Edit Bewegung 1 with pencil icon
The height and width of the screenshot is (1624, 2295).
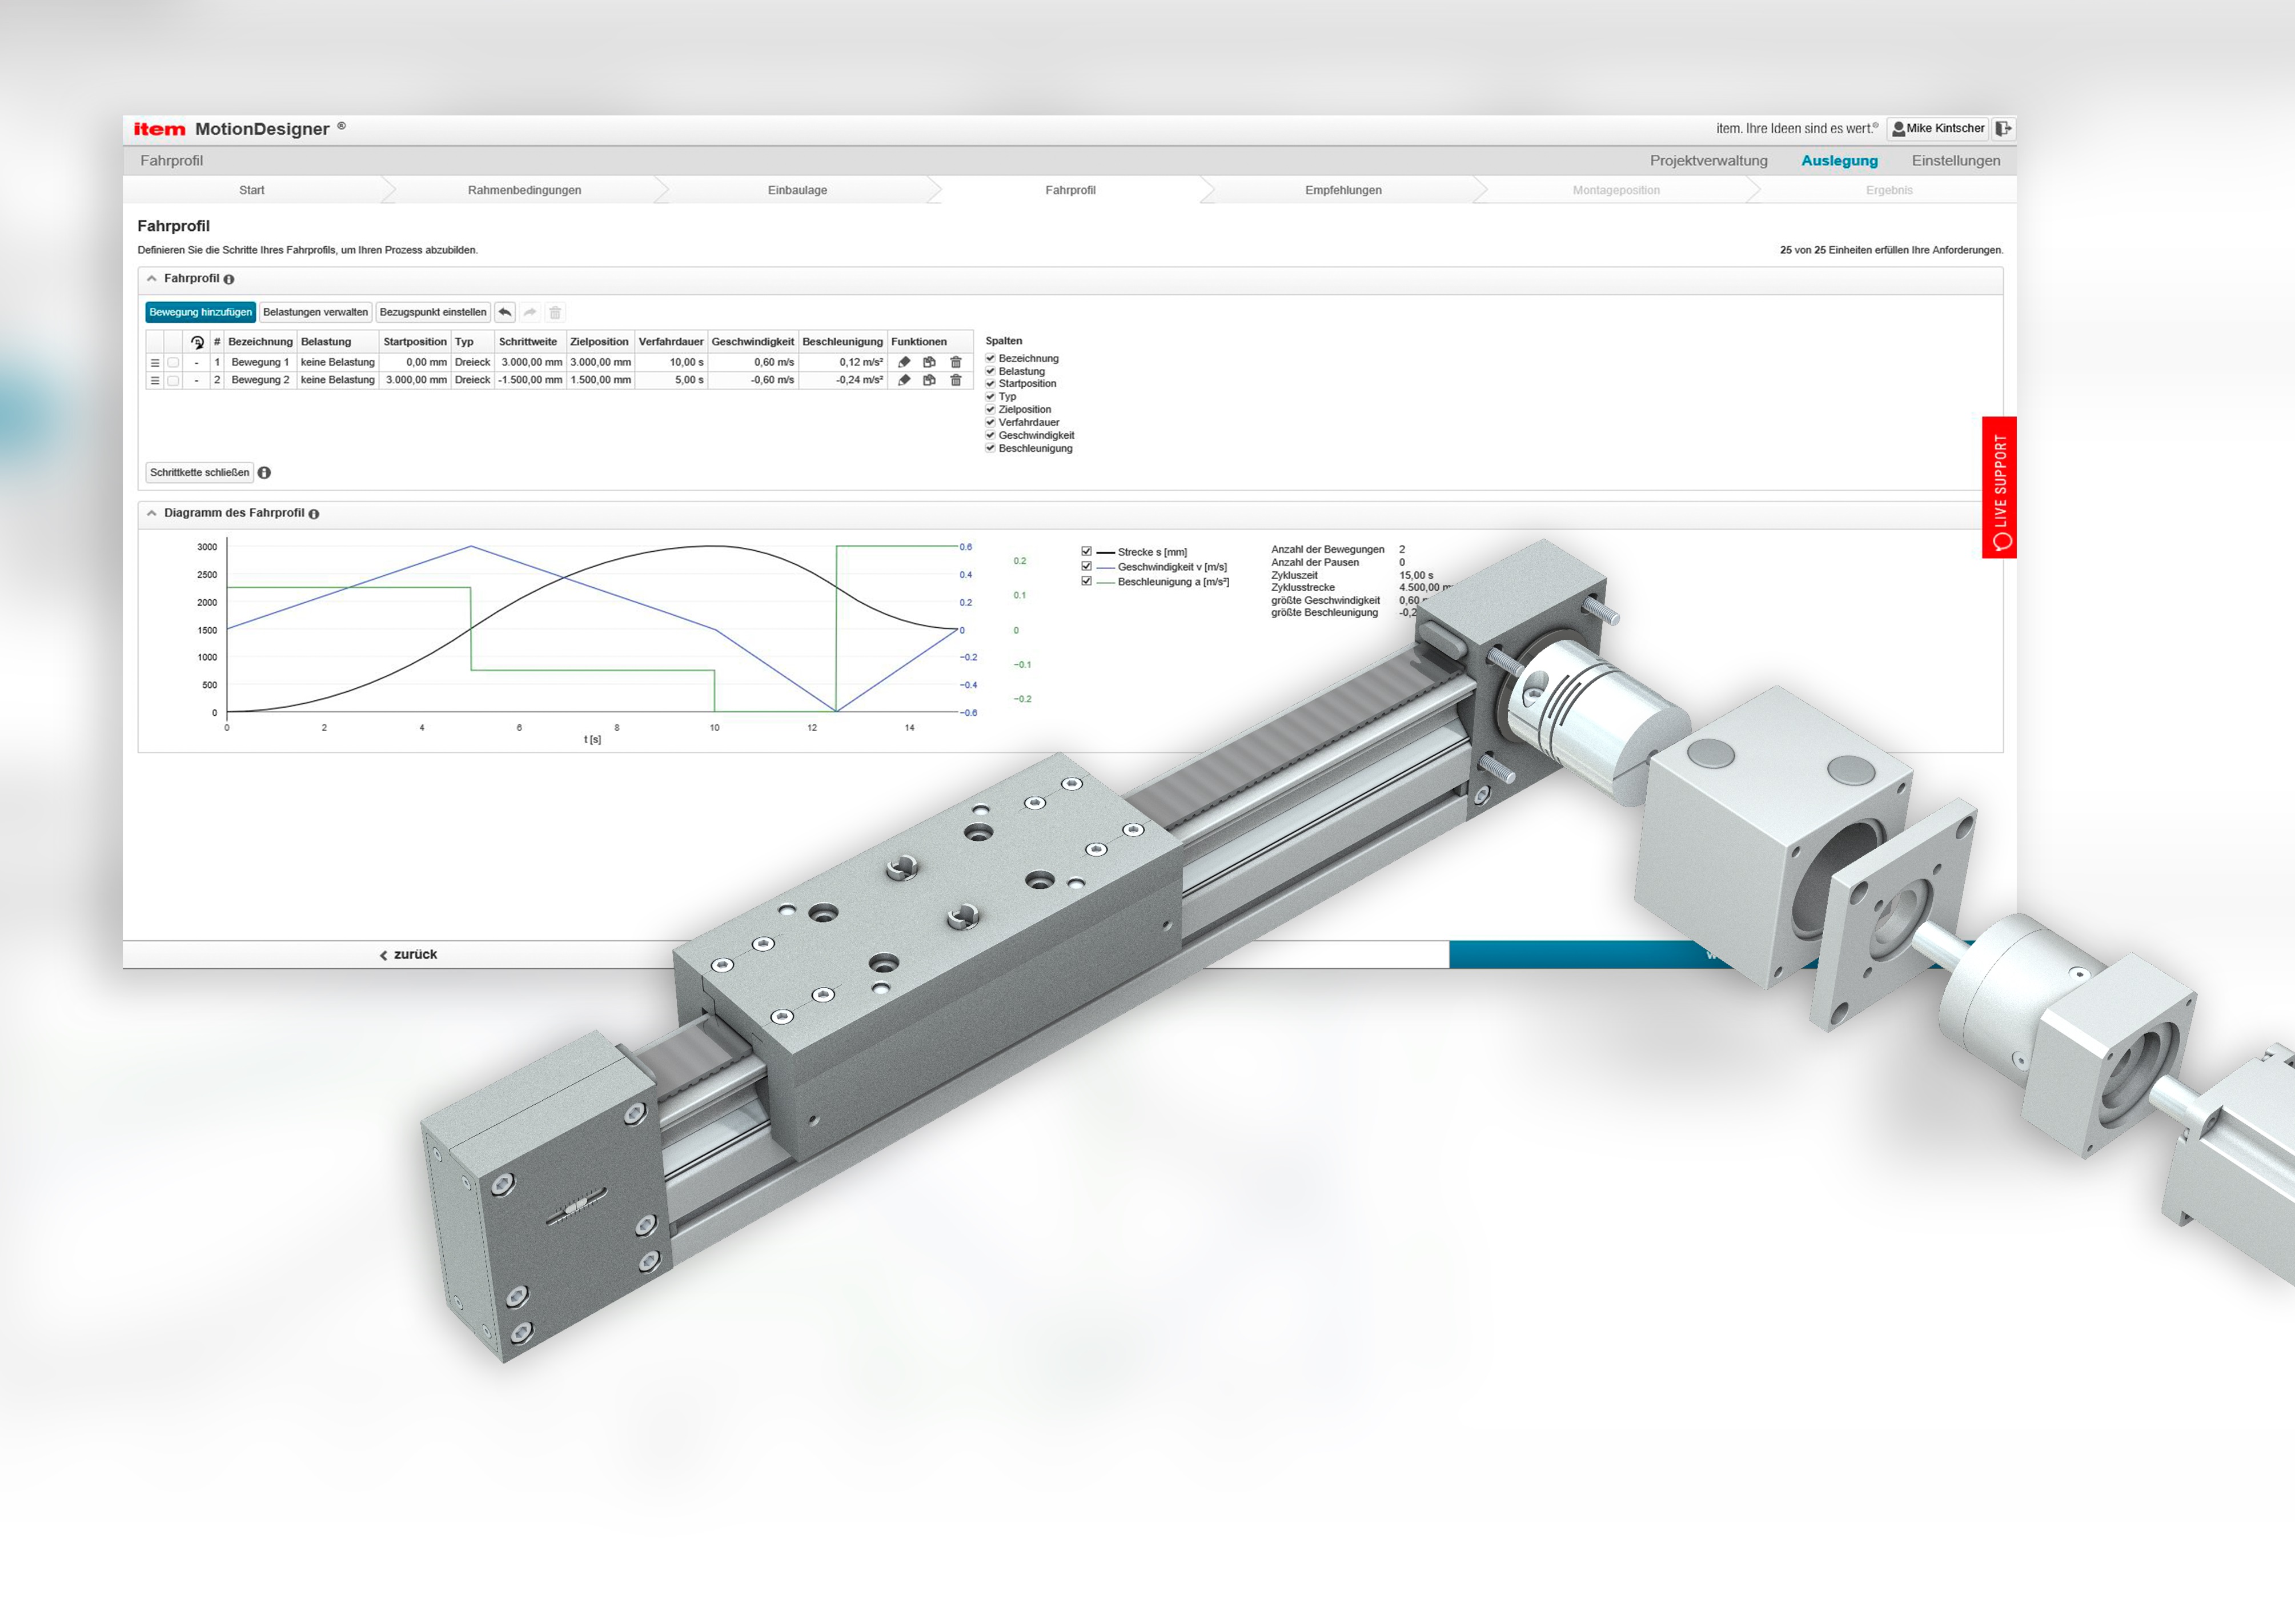pyautogui.click(x=904, y=362)
